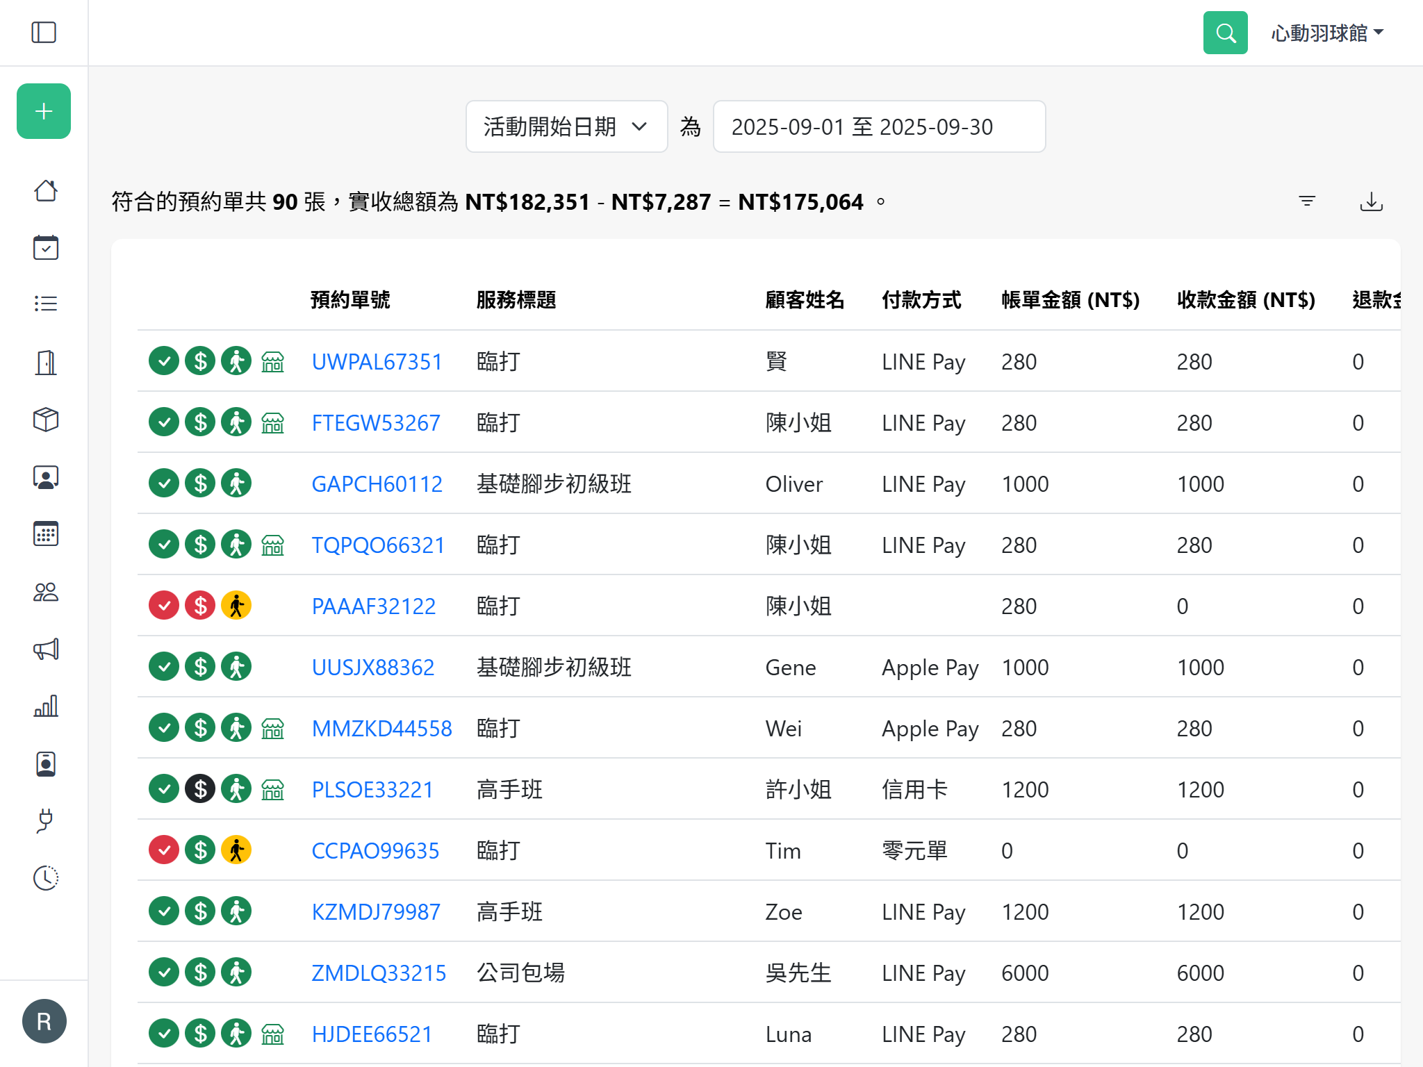Open booking FTEGW53267
This screenshot has height=1067, width=1423.
(x=376, y=423)
